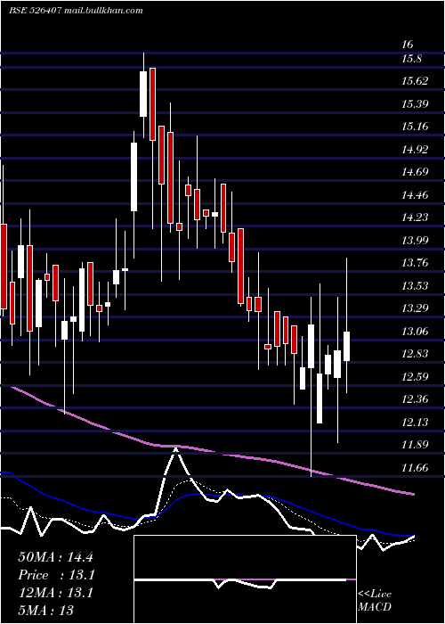Click the tallest white candle near the peak
445x624 pixels.
click(133, 177)
